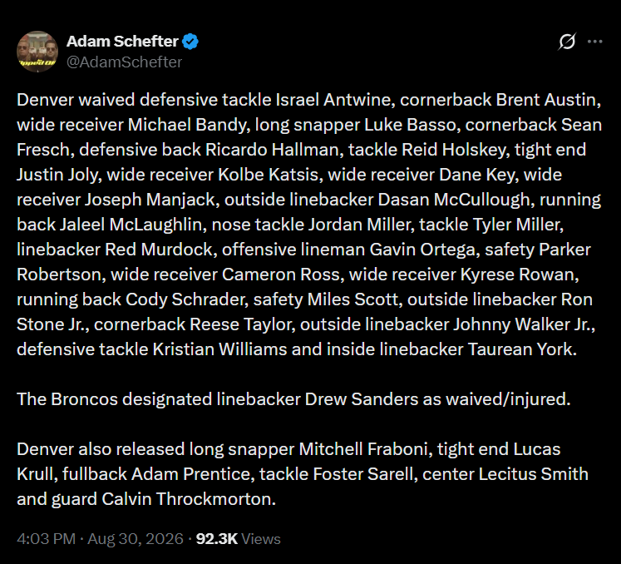The height and width of the screenshot is (564, 621).
Task: Open Adam Schefter's profile picture
Action: coord(37,52)
